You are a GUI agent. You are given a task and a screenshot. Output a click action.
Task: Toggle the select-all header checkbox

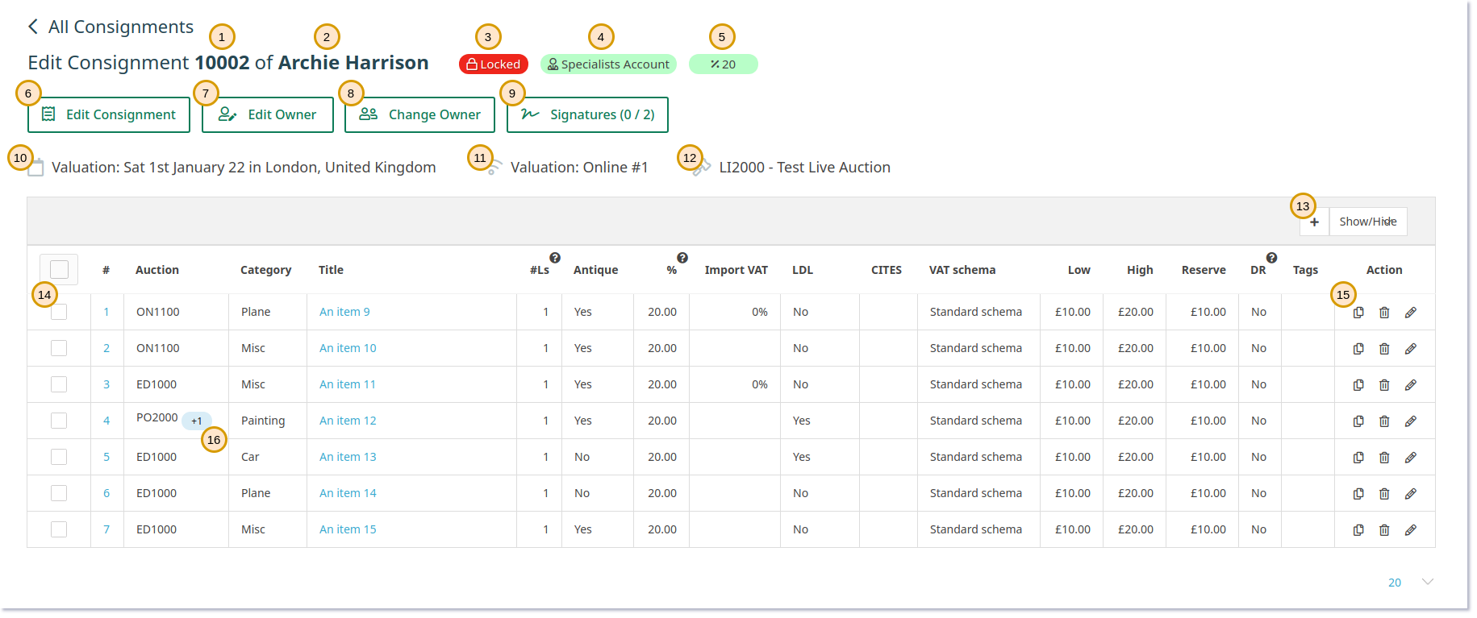59,269
